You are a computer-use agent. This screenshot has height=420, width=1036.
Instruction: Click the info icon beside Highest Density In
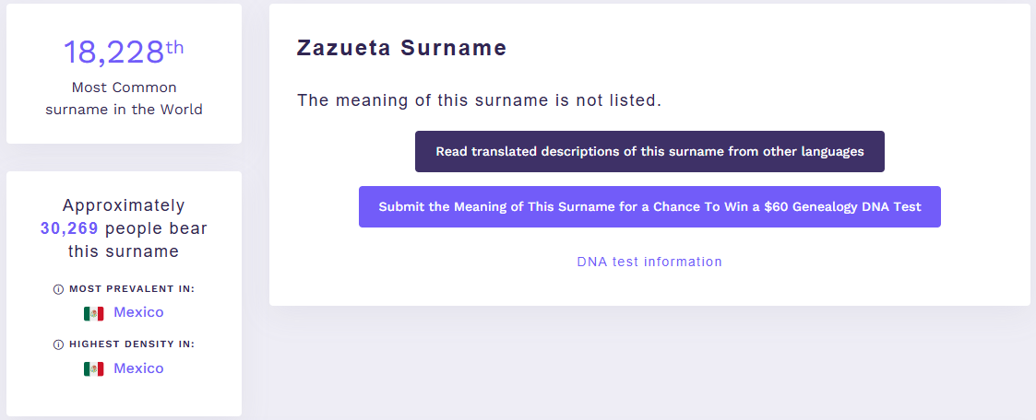[58, 344]
